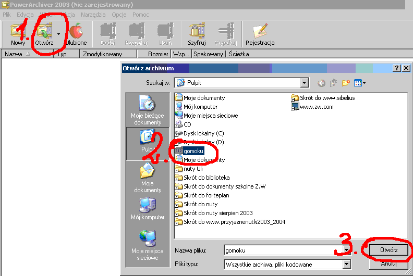Open the Edycja menu
413x276 pixels.
(25, 15)
